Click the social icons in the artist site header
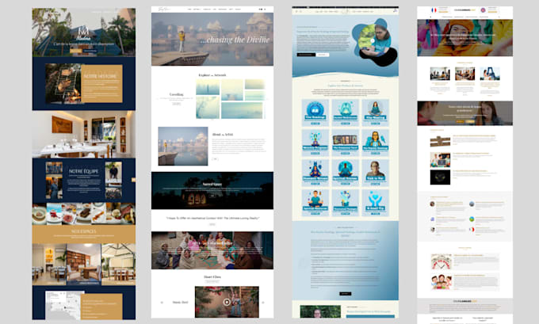 [x=262, y=10]
